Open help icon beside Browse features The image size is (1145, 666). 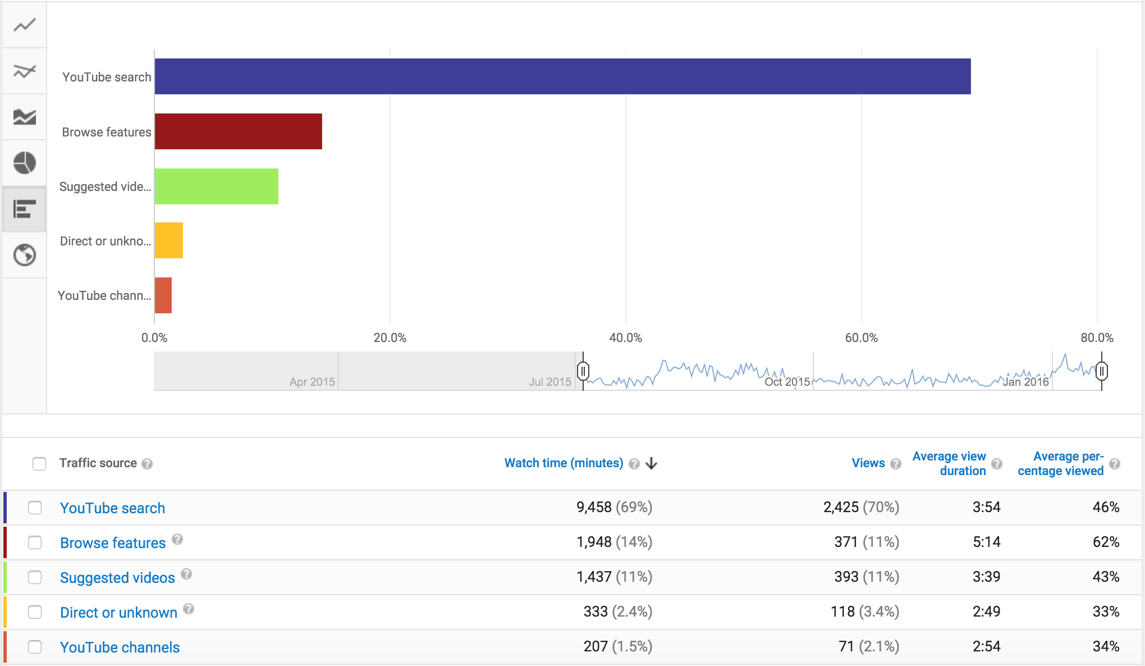[x=177, y=539]
